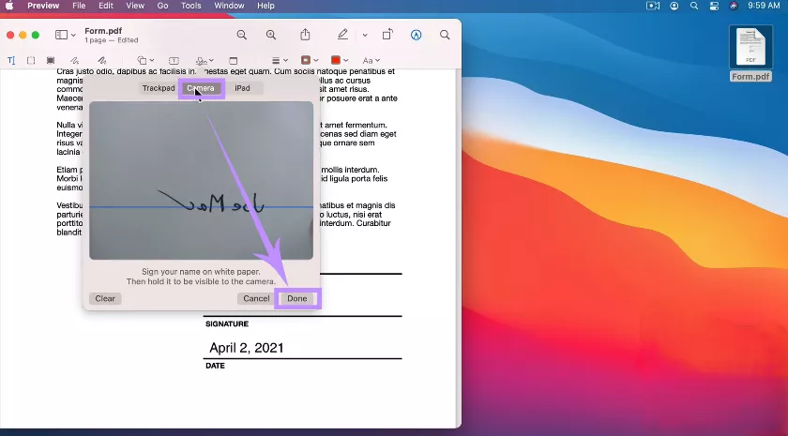The image size is (788, 436).
Task: Expand the Shapes dropdown
Action: coord(145,60)
